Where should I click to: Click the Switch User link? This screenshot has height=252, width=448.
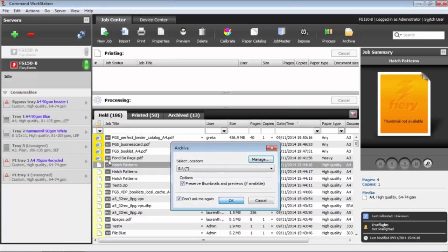(x=434, y=20)
